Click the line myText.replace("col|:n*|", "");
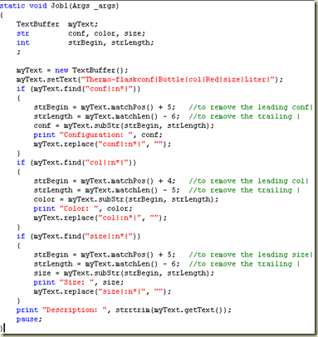Screen dimensions: 318x337 pyautogui.click(x=100, y=218)
